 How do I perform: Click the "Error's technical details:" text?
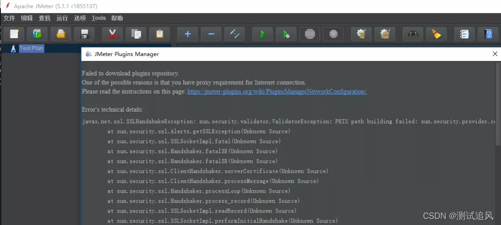click(x=112, y=109)
